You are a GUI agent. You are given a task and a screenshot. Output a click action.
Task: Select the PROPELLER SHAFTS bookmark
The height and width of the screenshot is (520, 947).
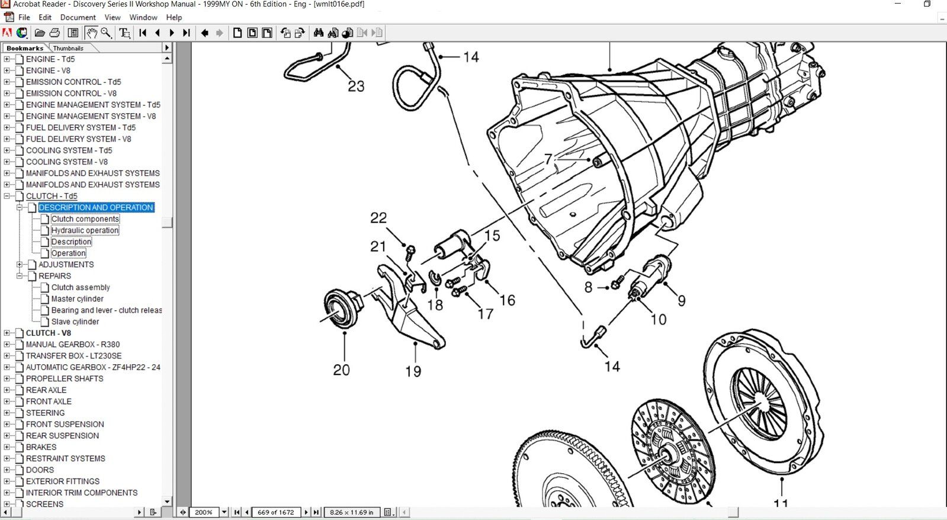65,378
